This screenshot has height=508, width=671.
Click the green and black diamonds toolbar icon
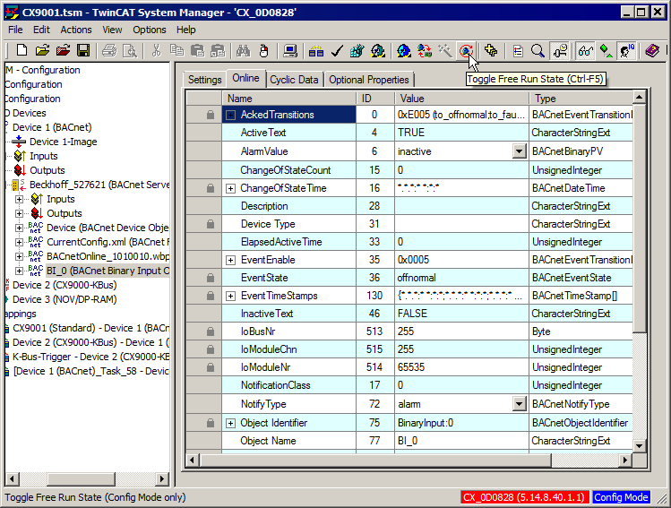[x=606, y=51]
